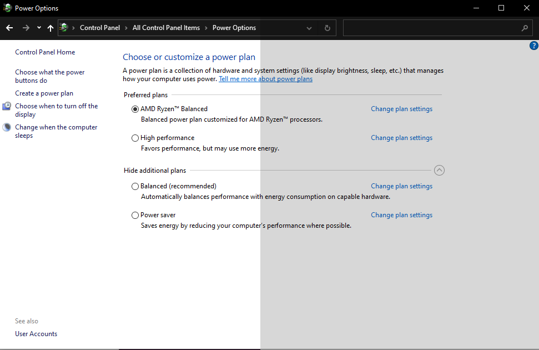Click the Power Options address bar icon
The height and width of the screenshot is (350, 539).
pyautogui.click(x=64, y=28)
